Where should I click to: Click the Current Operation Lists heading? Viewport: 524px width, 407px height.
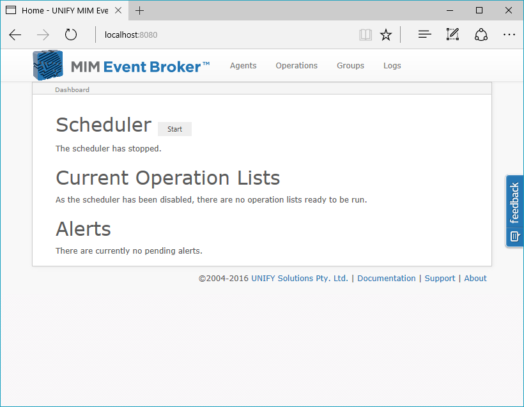[x=168, y=178]
